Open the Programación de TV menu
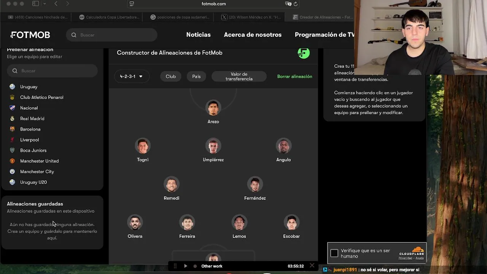Screen dimensions: 487x274 coord(325,35)
